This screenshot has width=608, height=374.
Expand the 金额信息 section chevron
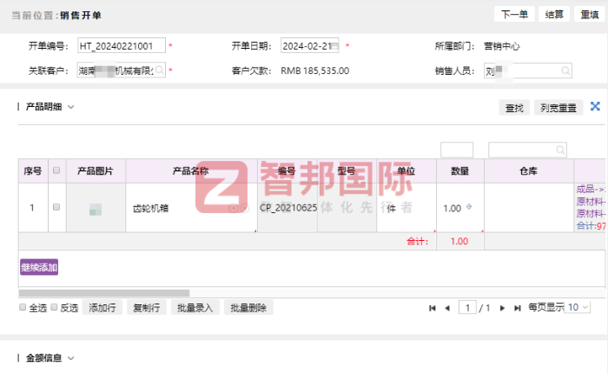tap(71, 357)
